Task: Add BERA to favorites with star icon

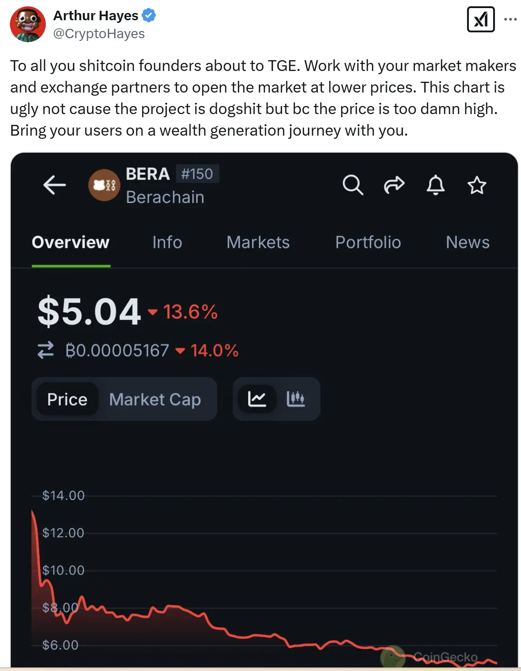Action: click(x=476, y=185)
